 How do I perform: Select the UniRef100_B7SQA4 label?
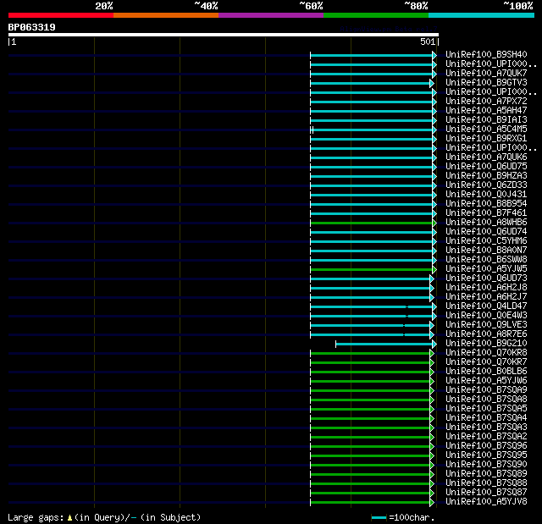pos(486,418)
